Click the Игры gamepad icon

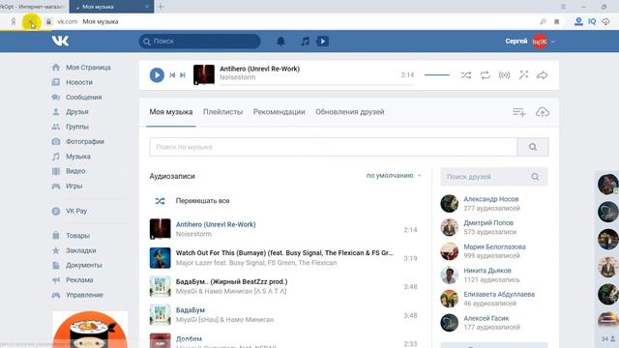pyautogui.click(x=56, y=186)
